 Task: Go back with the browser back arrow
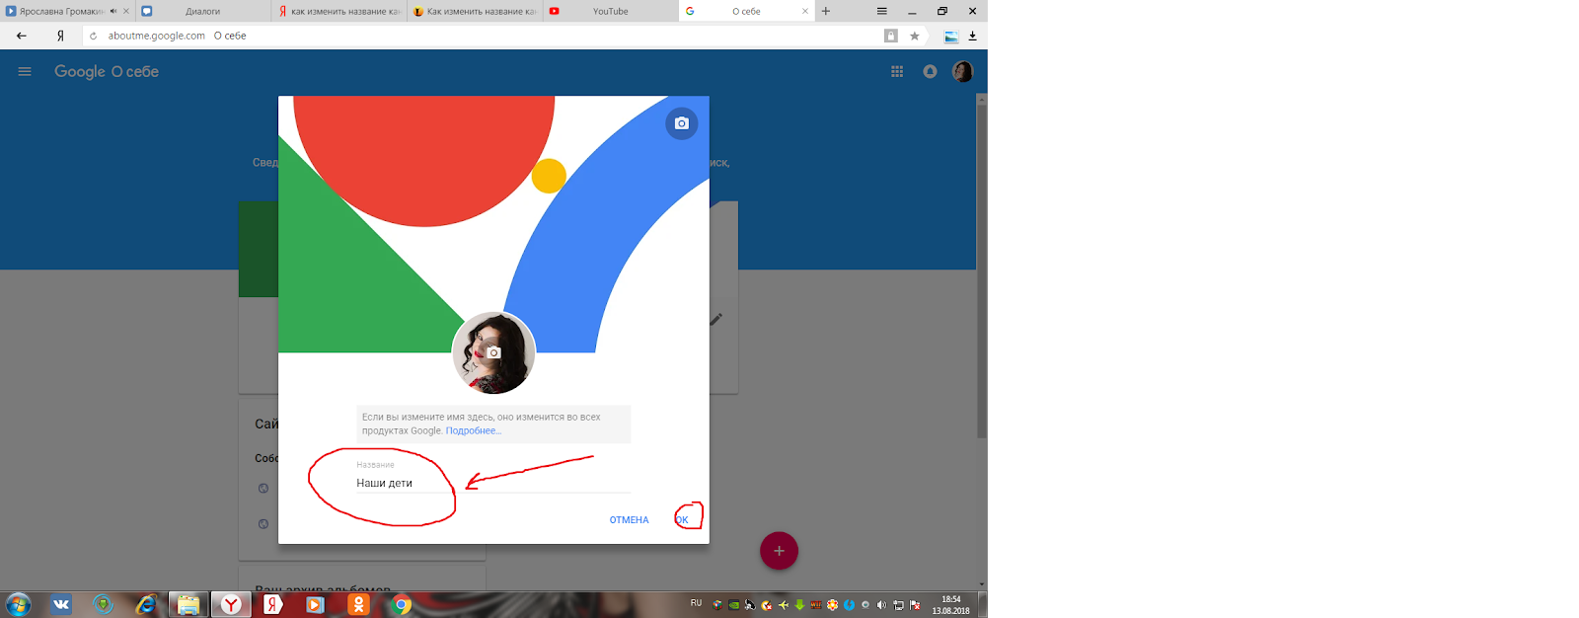click(22, 36)
